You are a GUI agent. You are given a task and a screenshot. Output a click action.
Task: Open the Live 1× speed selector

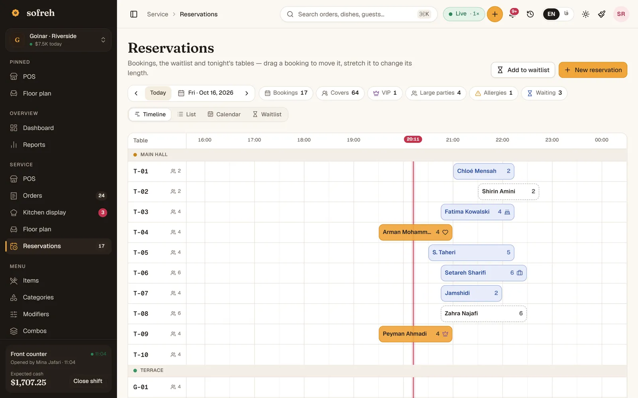(464, 14)
